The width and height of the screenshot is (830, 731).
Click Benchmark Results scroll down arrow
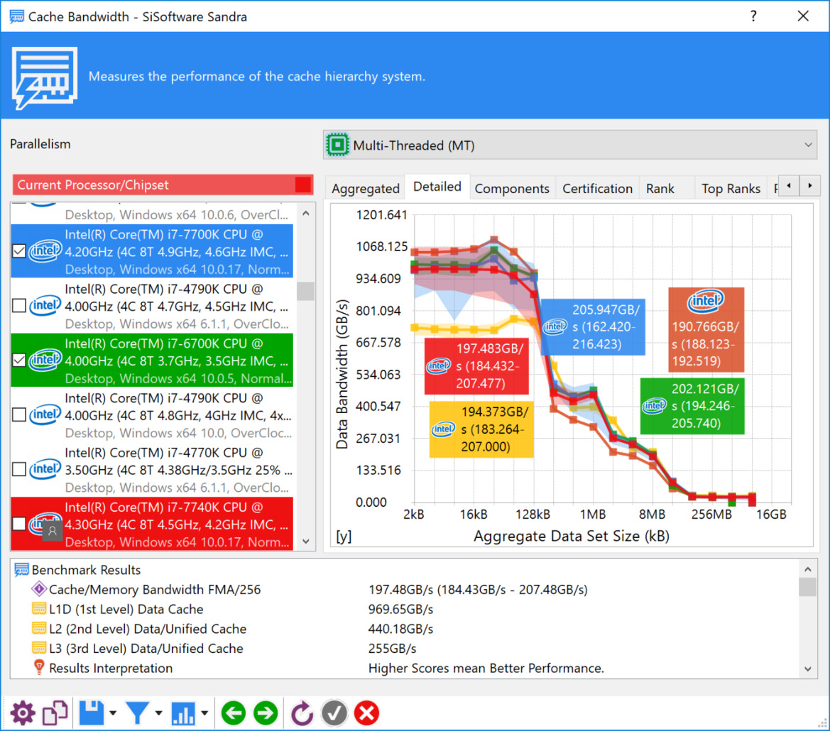point(807,669)
